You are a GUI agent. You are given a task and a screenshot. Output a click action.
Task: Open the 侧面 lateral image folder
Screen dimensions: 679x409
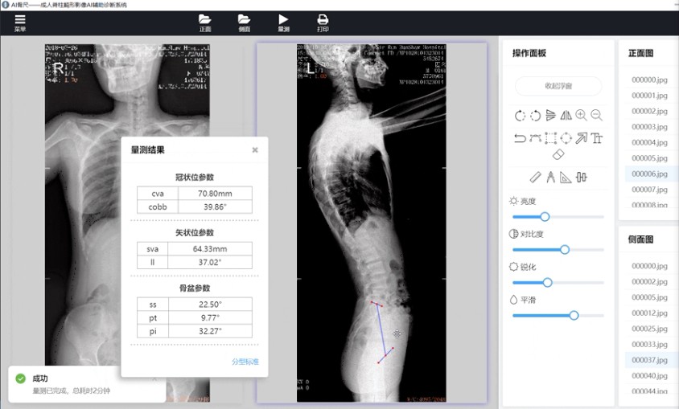tap(245, 23)
